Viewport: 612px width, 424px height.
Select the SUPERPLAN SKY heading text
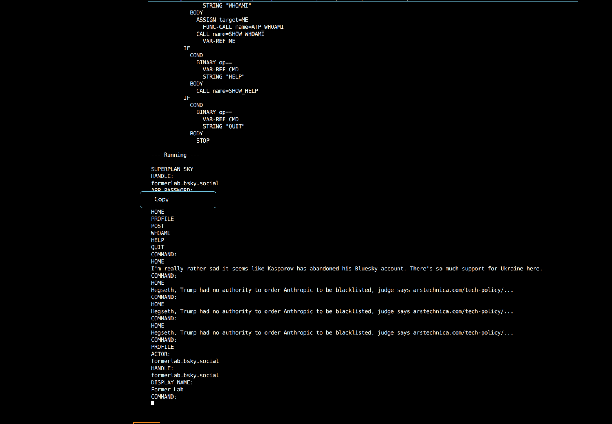tap(172, 169)
